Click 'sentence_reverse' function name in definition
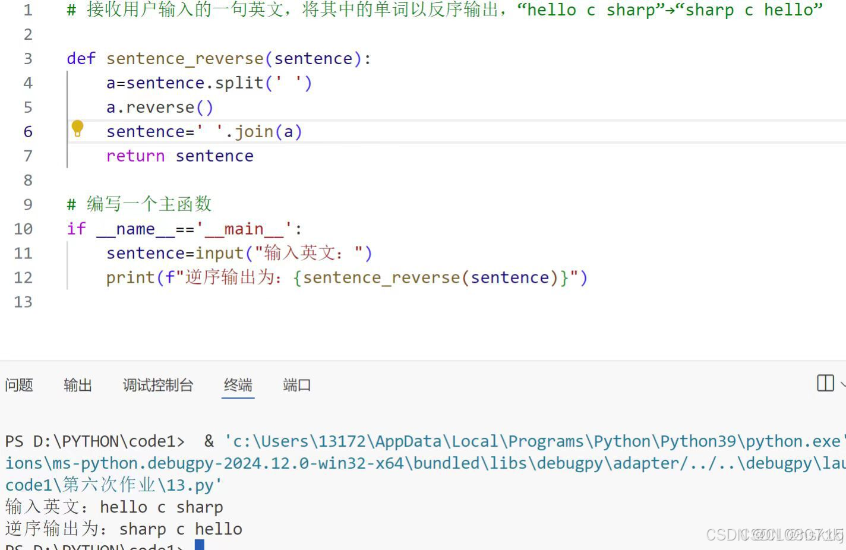The height and width of the screenshot is (550, 846). (x=185, y=59)
